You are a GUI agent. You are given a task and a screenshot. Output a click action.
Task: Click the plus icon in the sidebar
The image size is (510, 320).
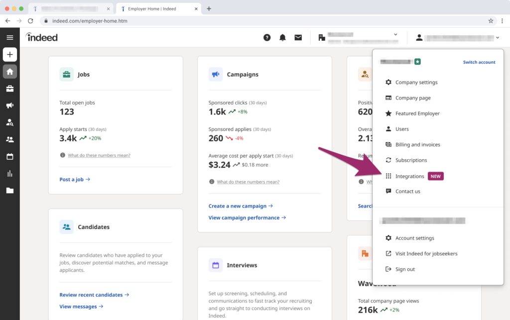pos(9,54)
